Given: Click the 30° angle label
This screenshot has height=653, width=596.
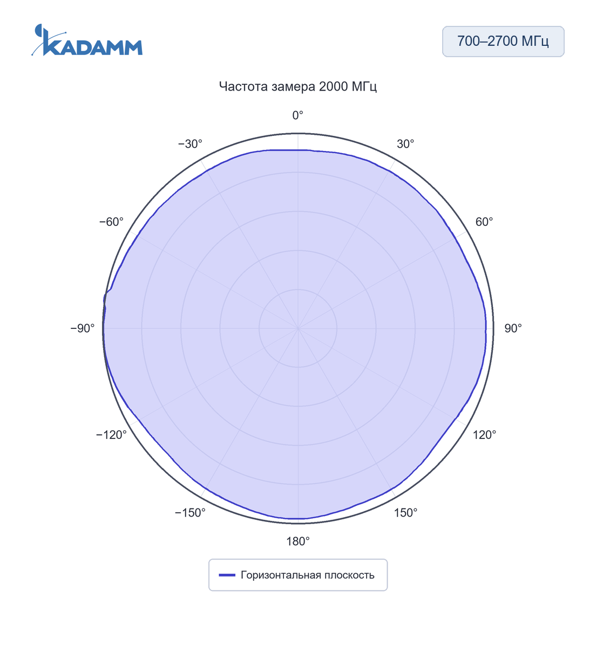Looking at the screenshot, I should (405, 144).
